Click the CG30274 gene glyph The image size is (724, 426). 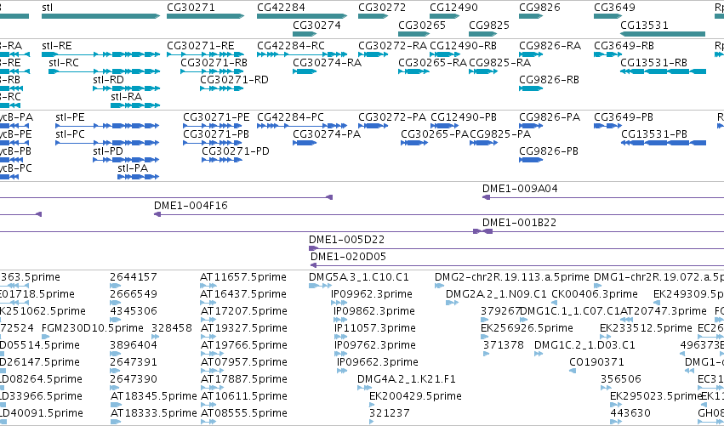[305, 34]
